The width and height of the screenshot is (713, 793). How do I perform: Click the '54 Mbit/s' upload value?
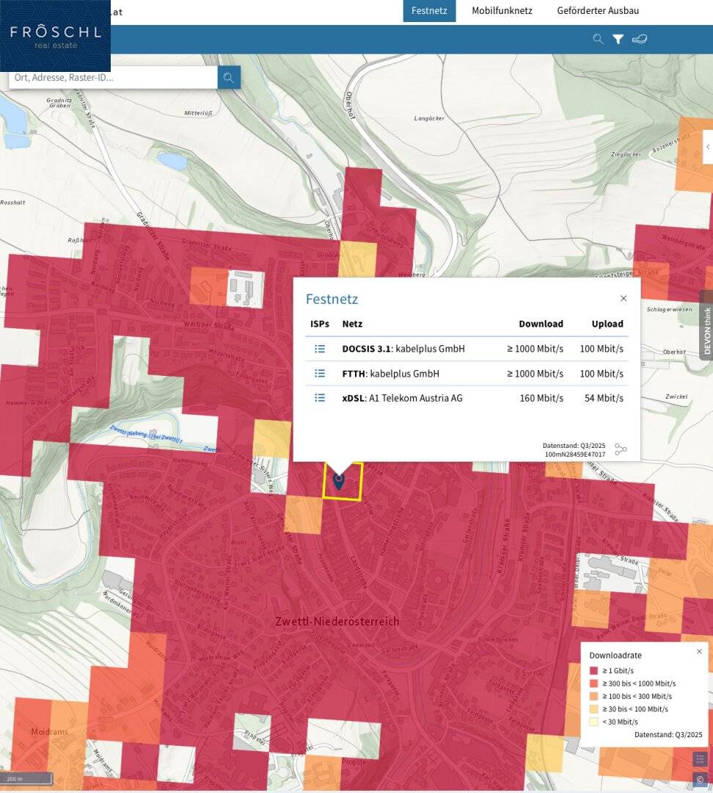point(604,398)
